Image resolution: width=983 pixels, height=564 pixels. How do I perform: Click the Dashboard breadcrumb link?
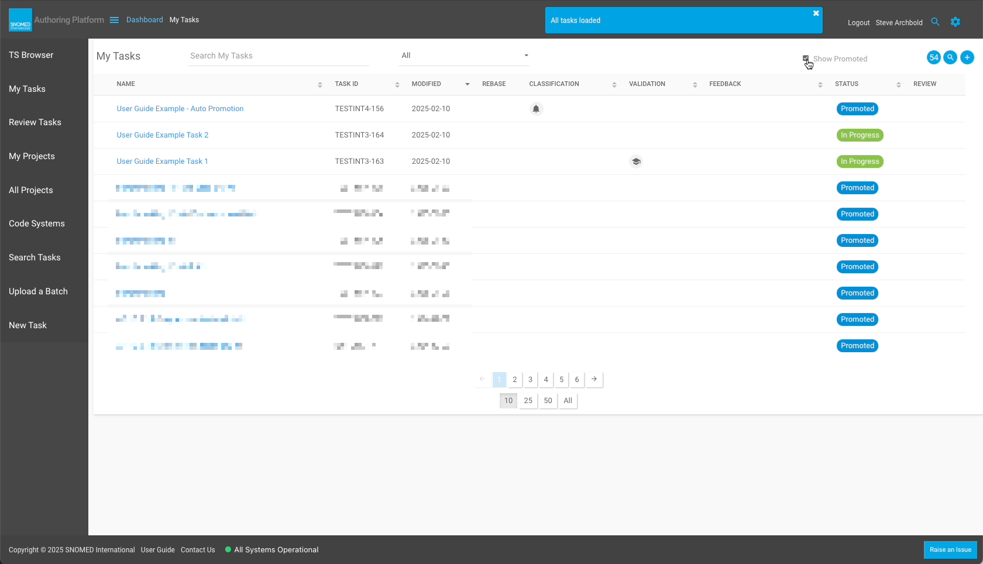[145, 20]
